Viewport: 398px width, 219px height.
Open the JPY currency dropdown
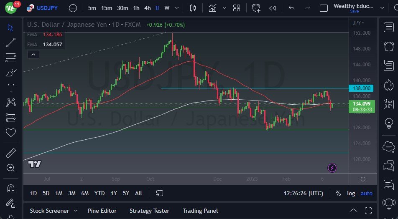pos(358,23)
